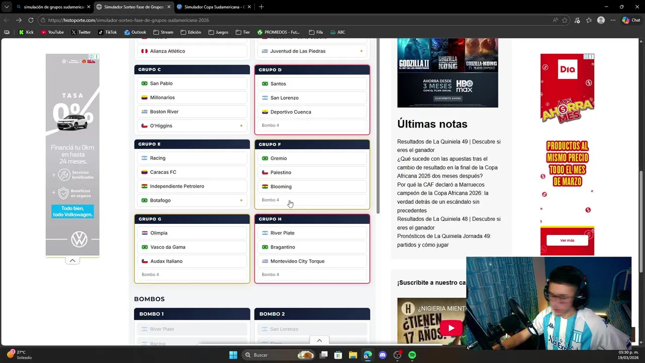
Task: Expand the Stream bookmarks folder
Action: tap(163, 32)
